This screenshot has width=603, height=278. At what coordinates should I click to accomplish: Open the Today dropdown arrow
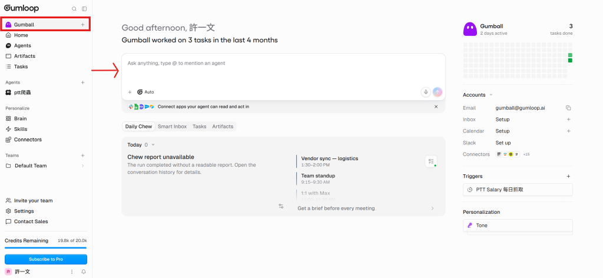click(x=153, y=145)
